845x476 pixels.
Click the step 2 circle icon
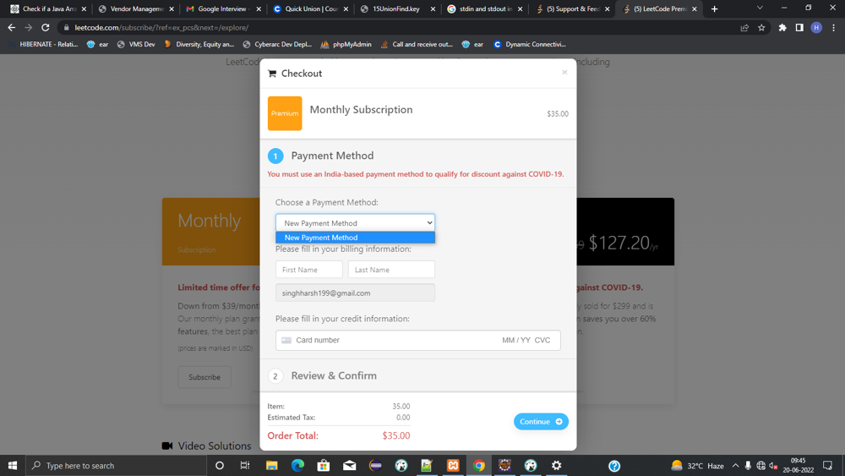(275, 376)
